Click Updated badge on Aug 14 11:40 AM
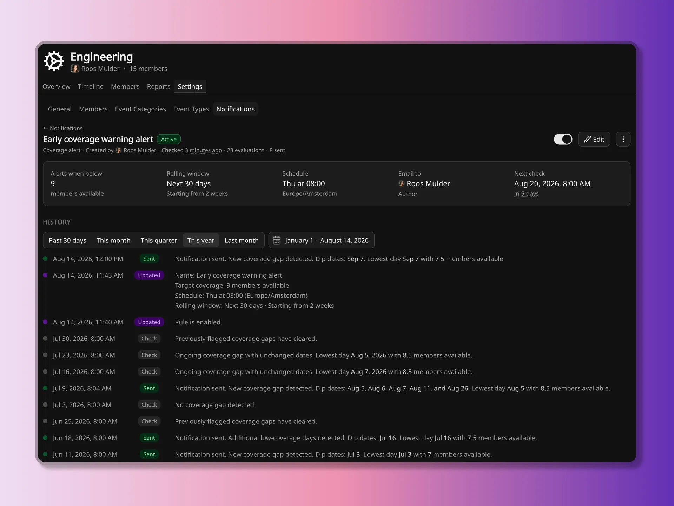The image size is (674, 506). click(x=149, y=322)
